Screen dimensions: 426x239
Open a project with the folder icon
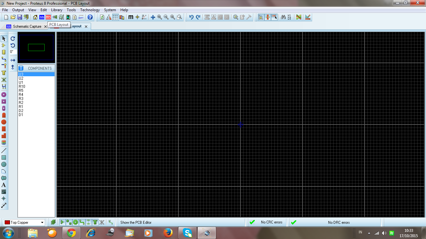coord(13,17)
